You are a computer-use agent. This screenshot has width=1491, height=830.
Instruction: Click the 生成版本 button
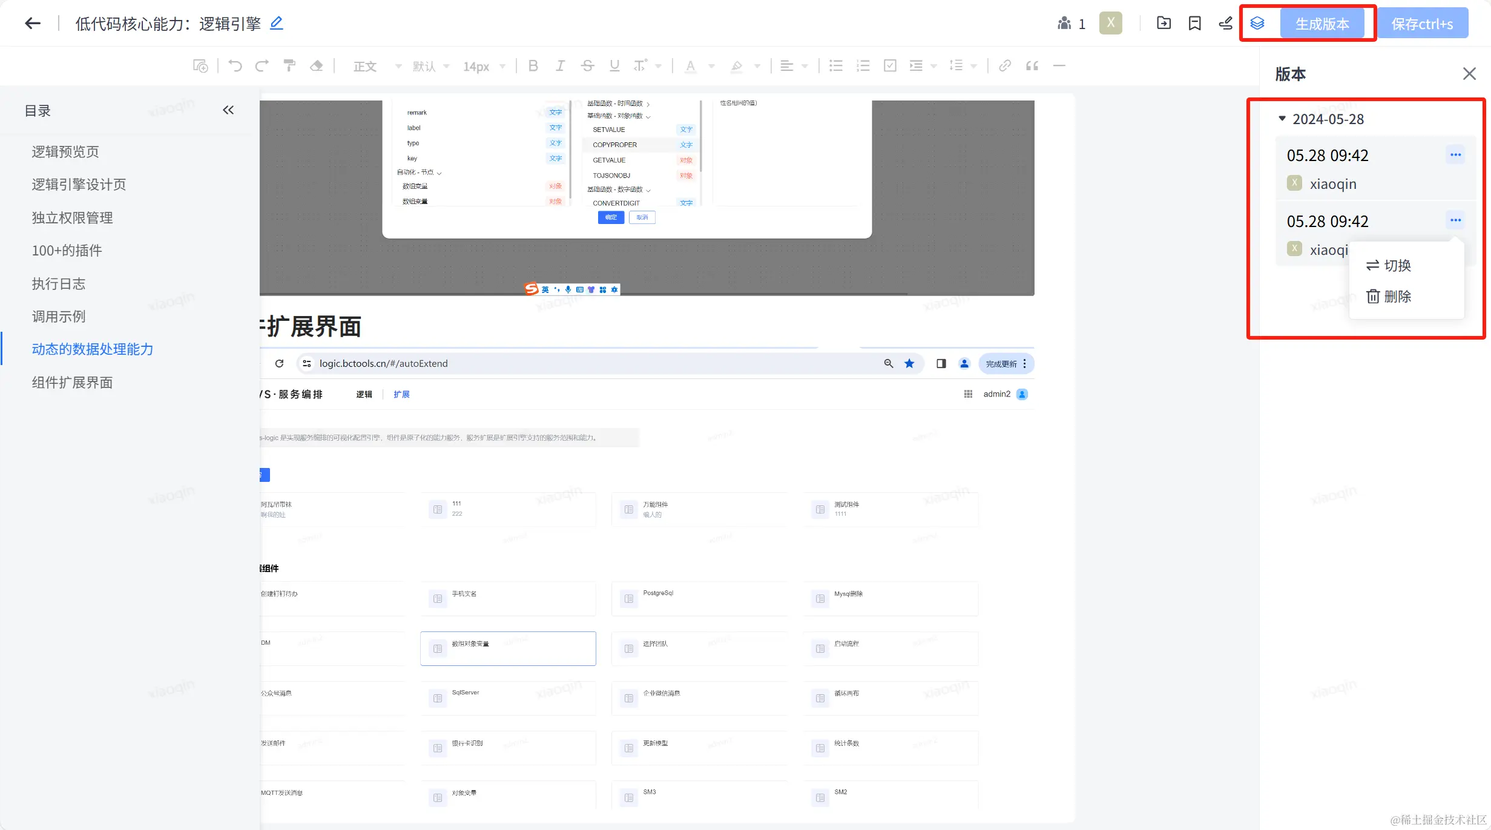[1321, 24]
